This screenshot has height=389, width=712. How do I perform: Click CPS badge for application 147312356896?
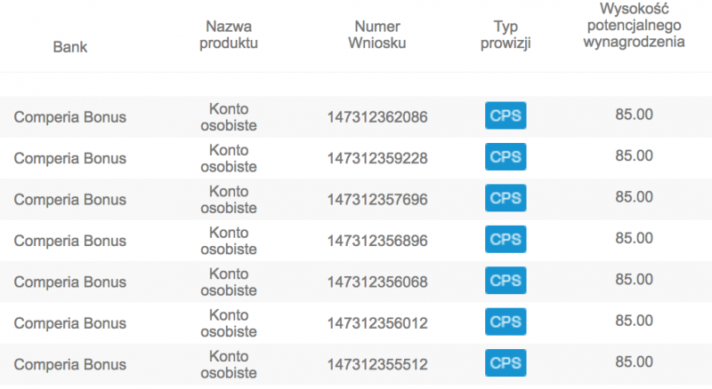point(506,240)
